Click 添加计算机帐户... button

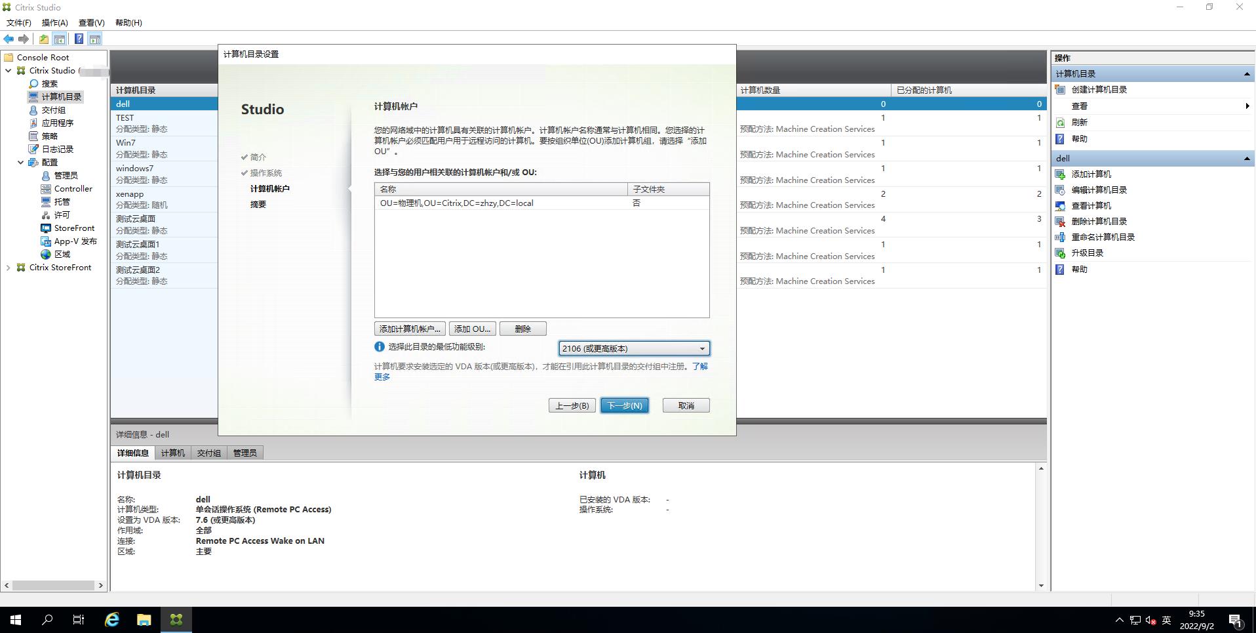pos(410,329)
